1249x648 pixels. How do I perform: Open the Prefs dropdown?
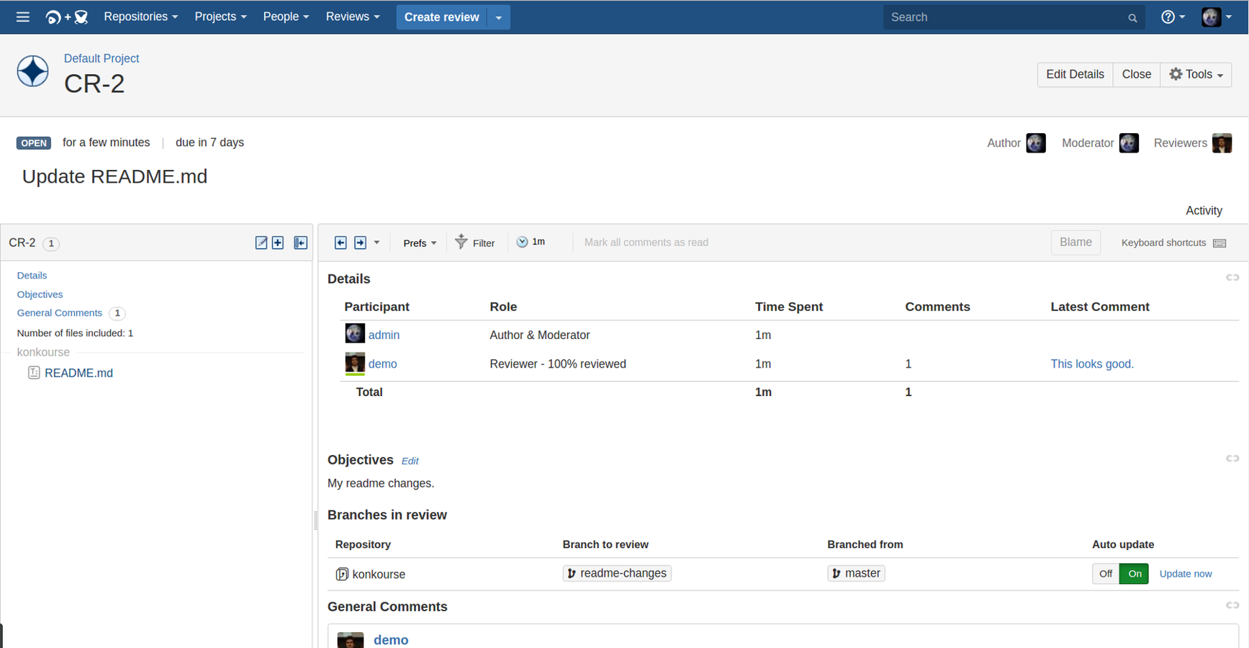click(x=420, y=243)
